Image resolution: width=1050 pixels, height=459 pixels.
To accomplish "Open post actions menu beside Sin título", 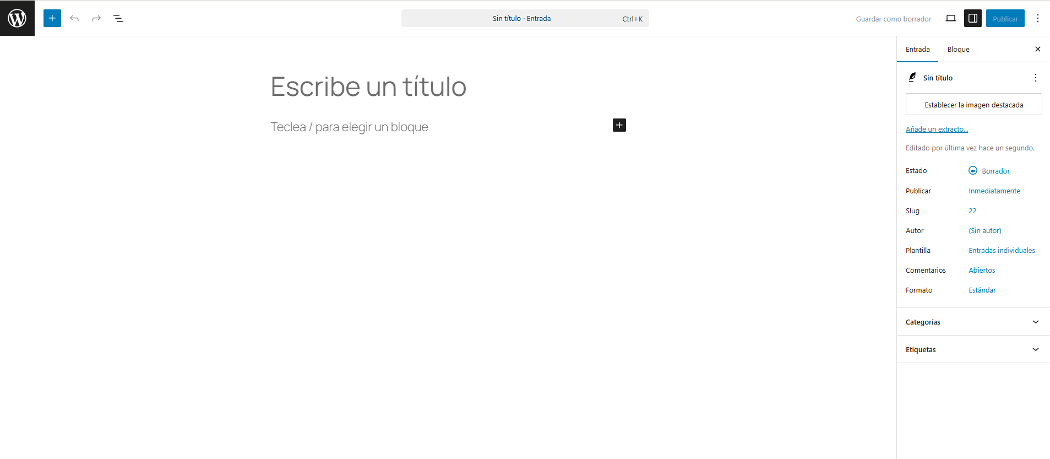I will coord(1035,78).
